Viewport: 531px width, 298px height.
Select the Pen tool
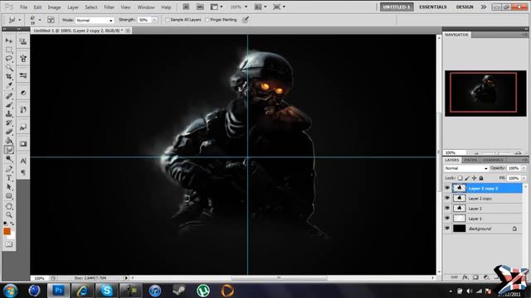pyautogui.click(x=9, y=169)
